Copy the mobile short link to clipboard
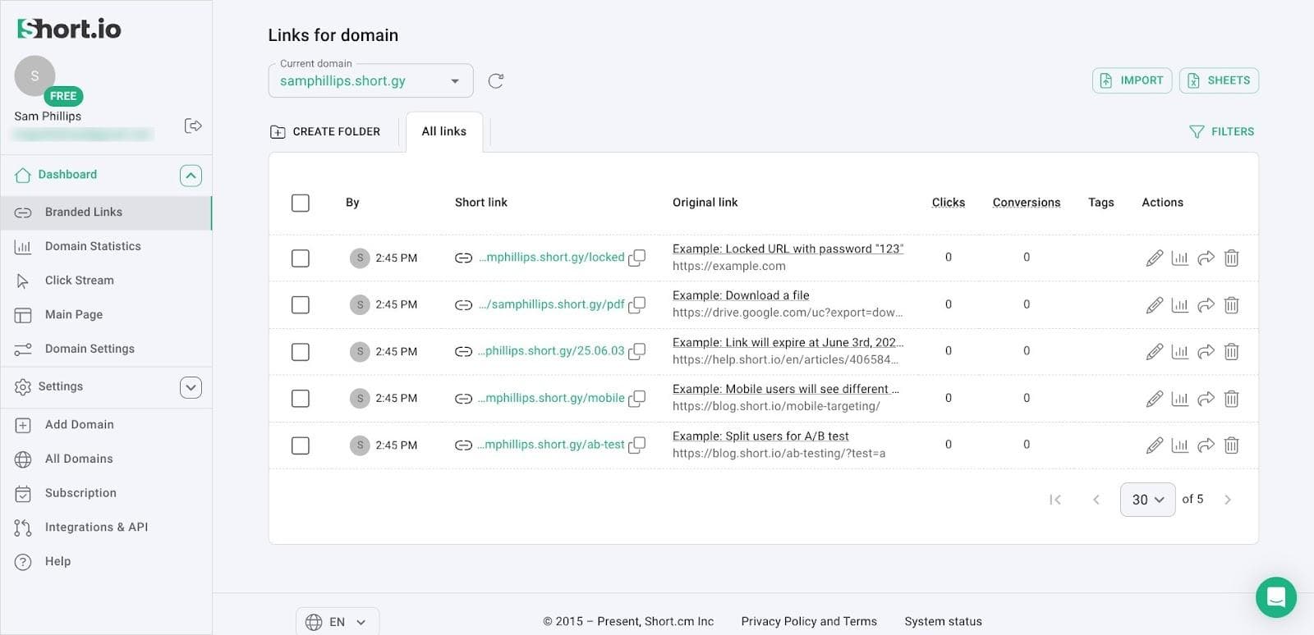The height and width of the screenshot is (635, 1314). click(x=636, y=398)
